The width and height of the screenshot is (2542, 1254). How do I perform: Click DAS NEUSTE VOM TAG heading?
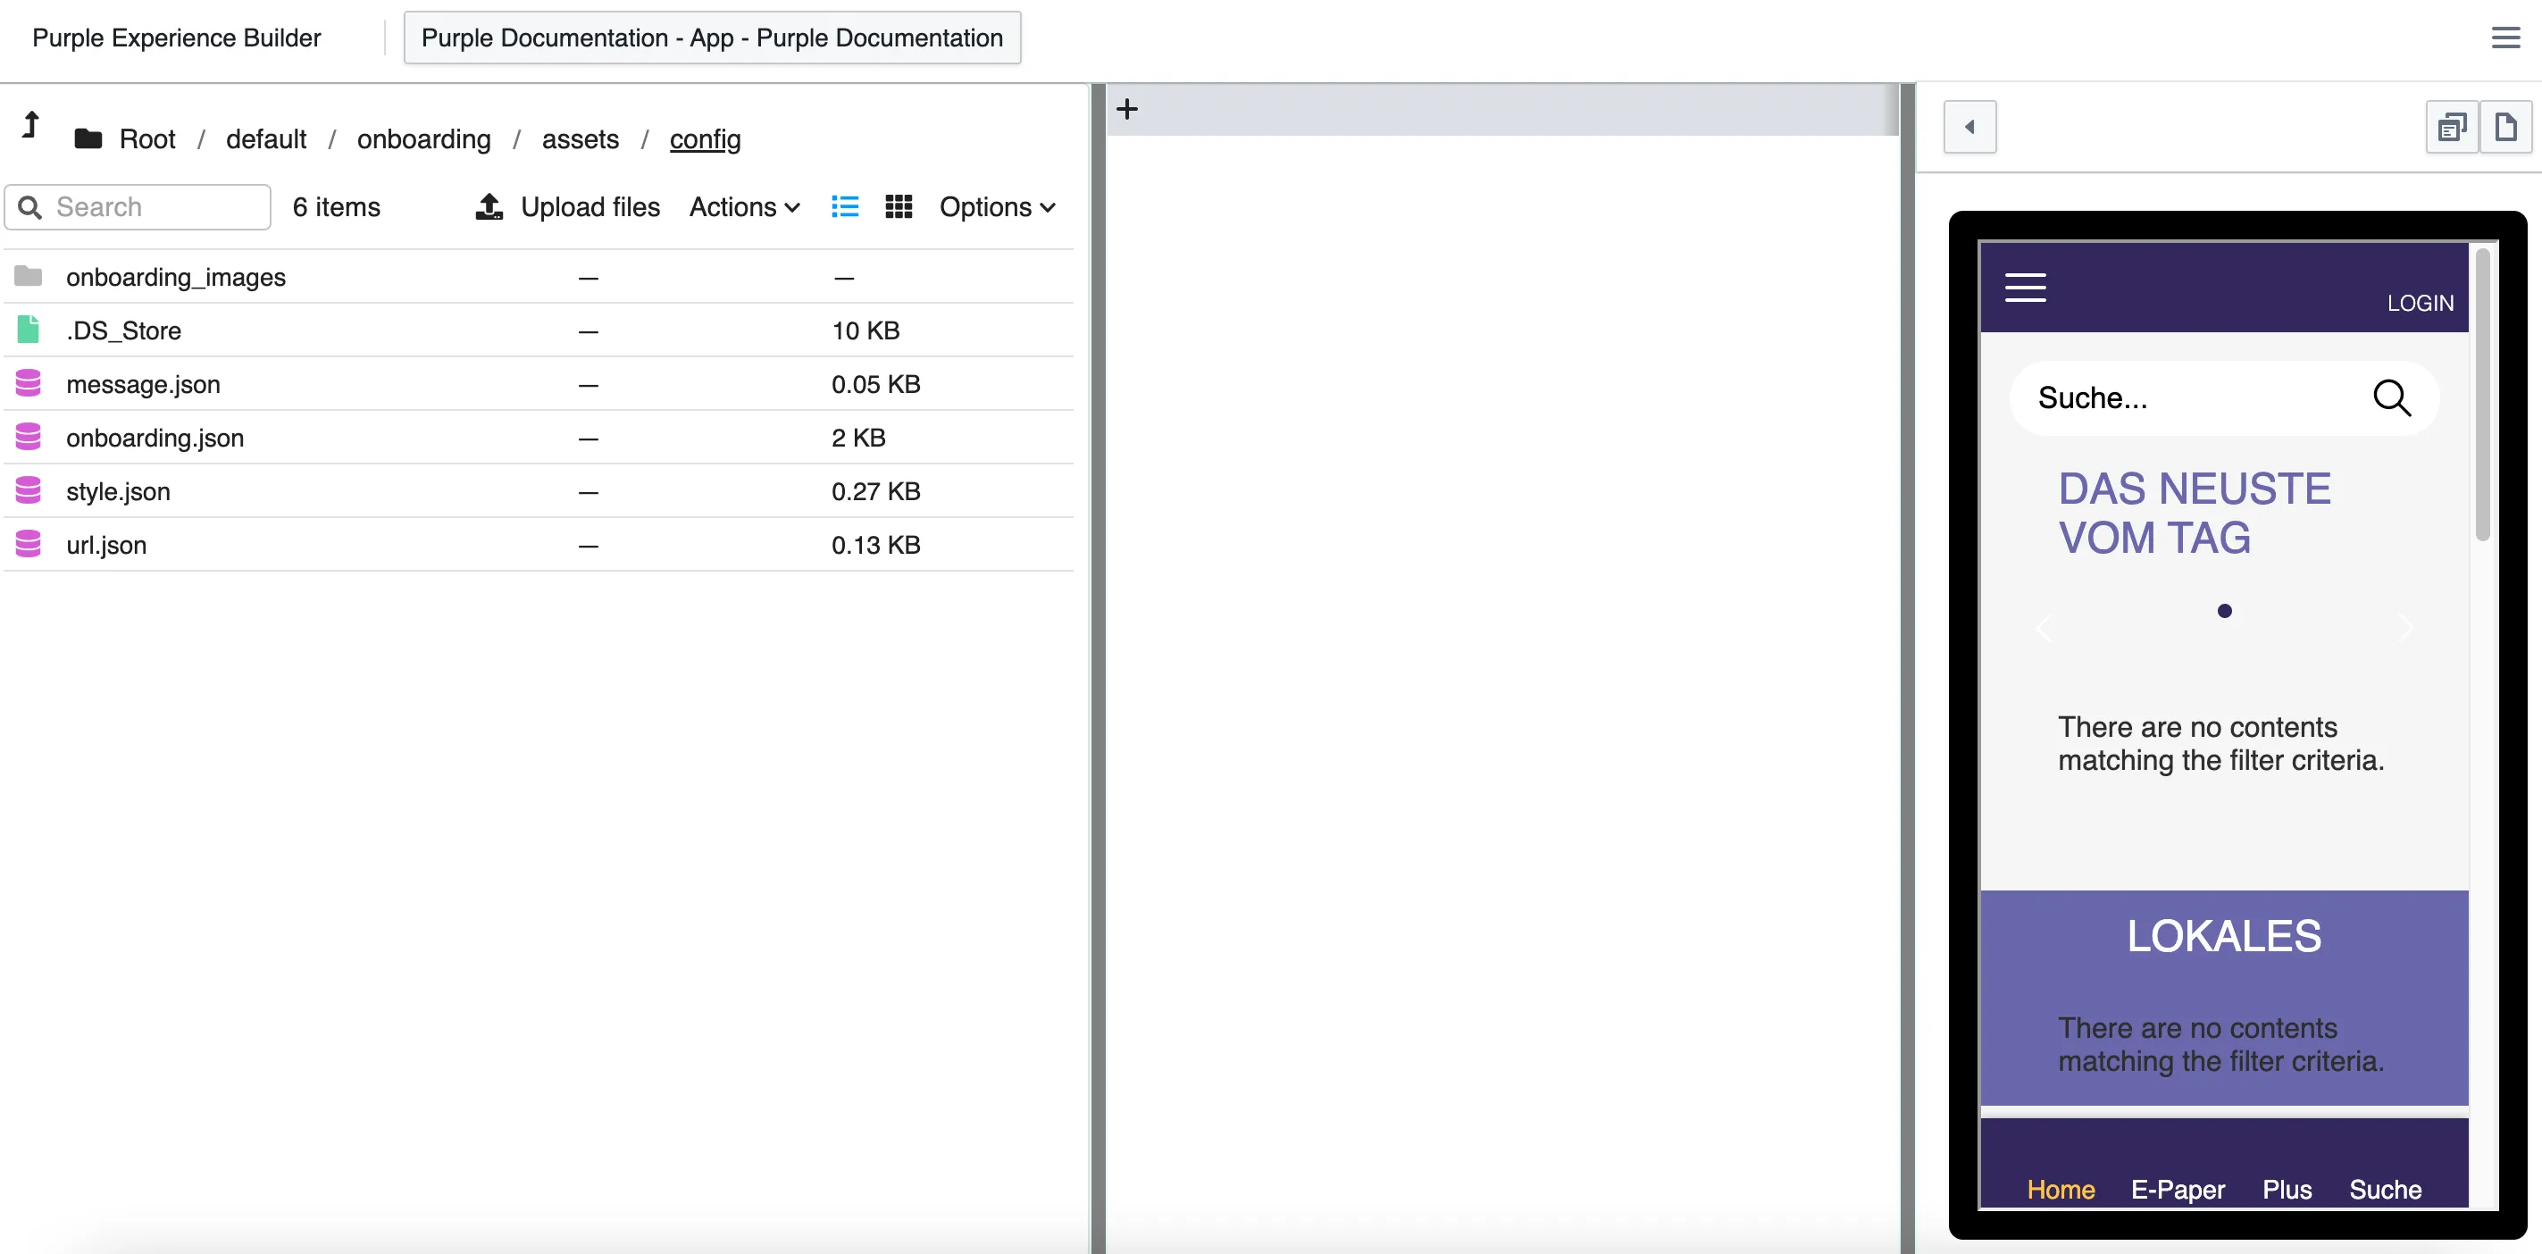coord(2194,513)
